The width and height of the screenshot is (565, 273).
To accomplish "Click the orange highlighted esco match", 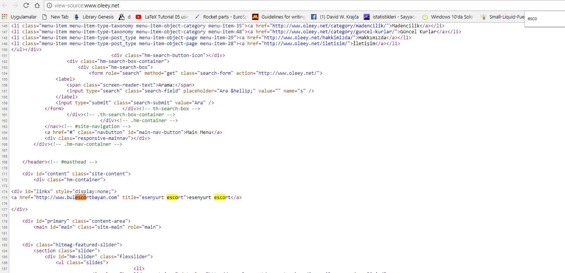I will point(81,198).
